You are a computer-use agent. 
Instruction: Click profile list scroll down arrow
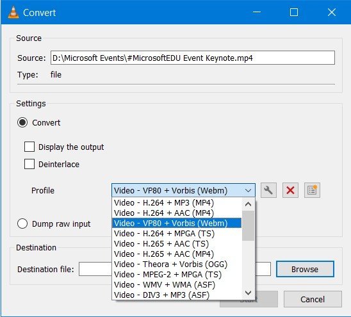point(248,293)
